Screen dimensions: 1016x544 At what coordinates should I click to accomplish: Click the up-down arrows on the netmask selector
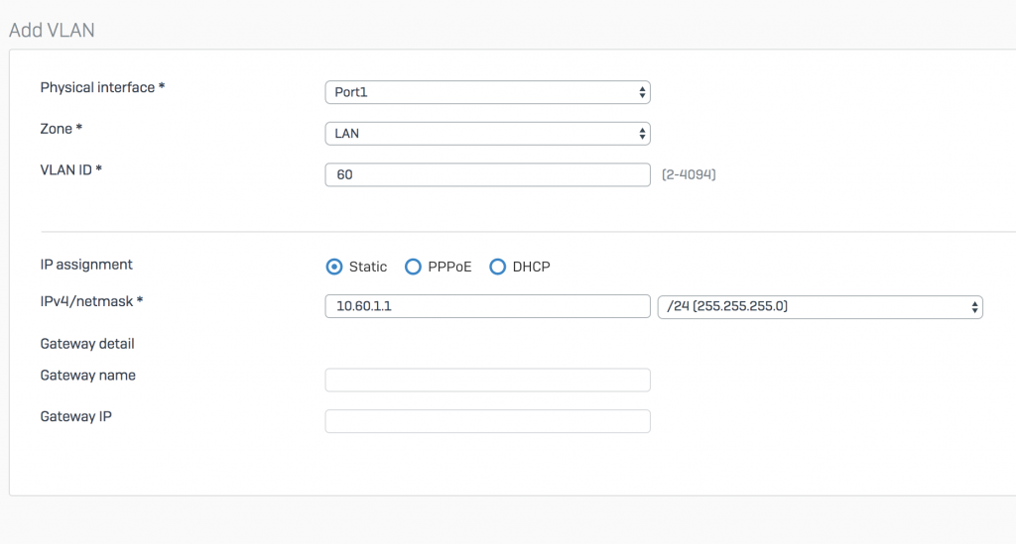tap(974, 307)
